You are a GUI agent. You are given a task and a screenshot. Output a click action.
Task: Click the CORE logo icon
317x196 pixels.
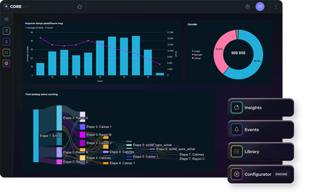point(6,6)
